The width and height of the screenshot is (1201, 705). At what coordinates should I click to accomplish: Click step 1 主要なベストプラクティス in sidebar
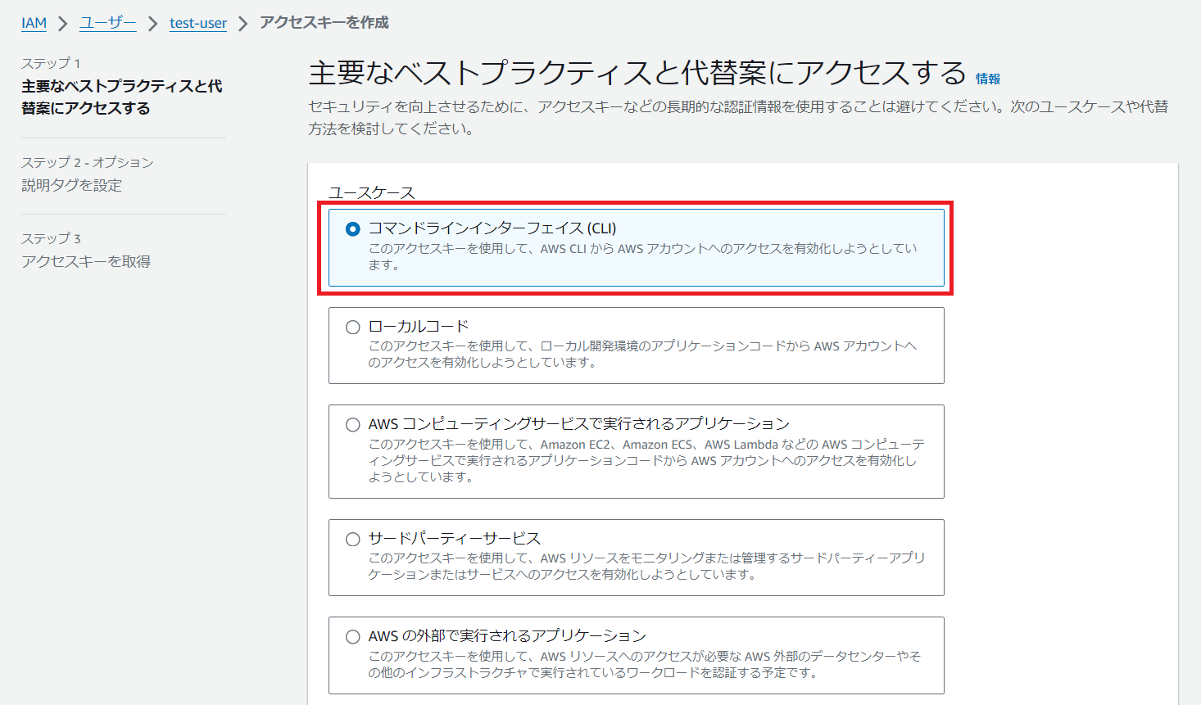pyautogui.click(x=121, y=97)
